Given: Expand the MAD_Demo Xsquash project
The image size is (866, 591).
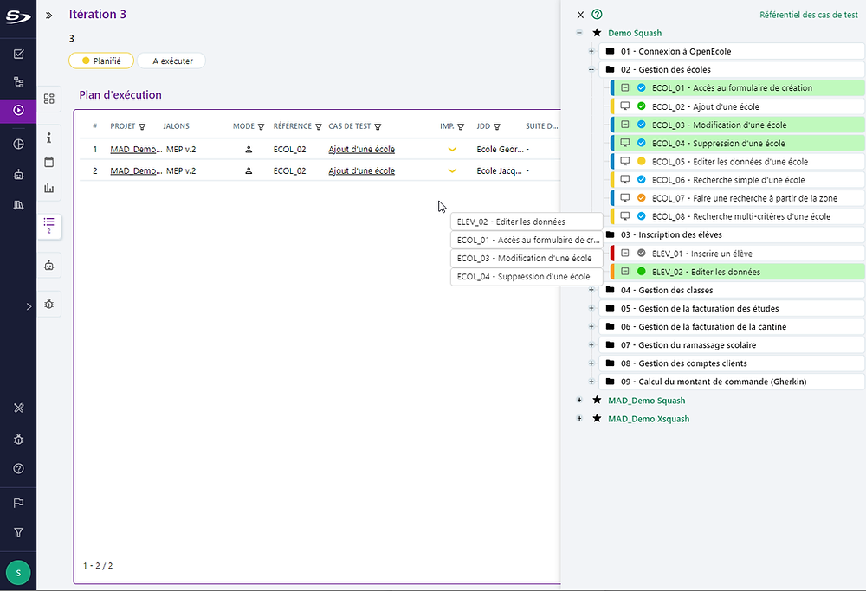Looking at the screenshot, I should [x=579, y=418].
